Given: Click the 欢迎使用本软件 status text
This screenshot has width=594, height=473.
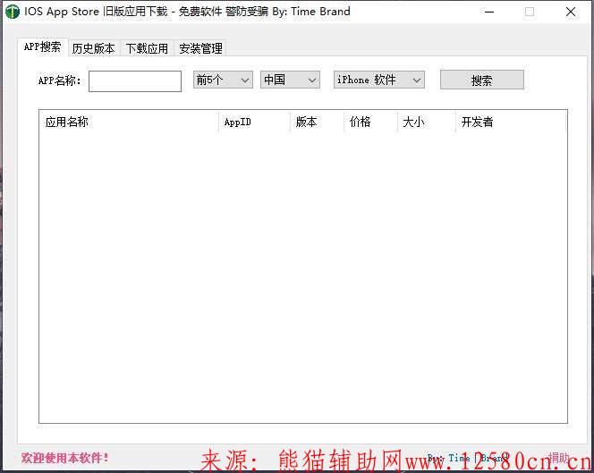Looking at the screenshot, I should (x=64, y=458).
